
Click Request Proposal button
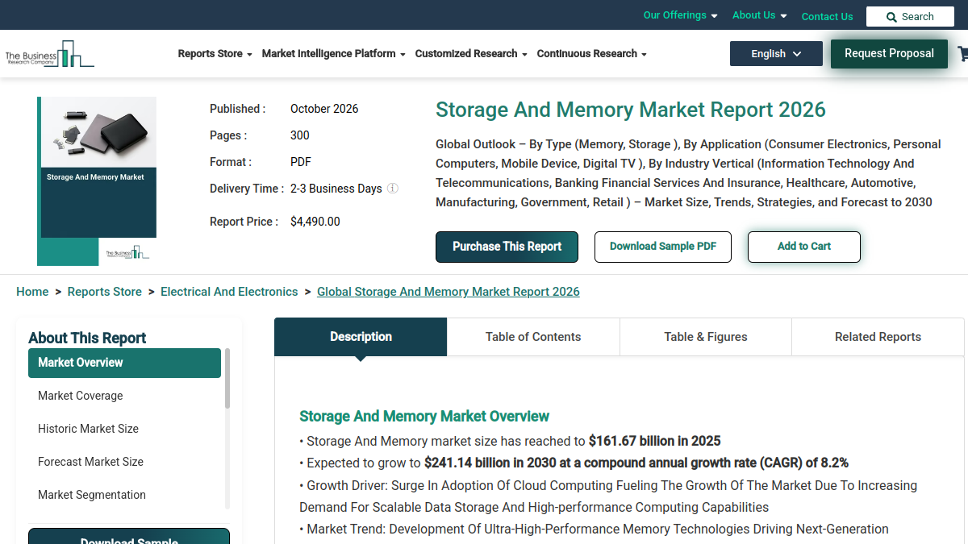coord(889,54)
